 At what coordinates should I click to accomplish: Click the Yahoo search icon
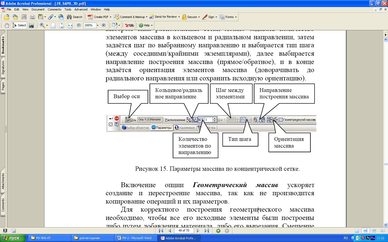coord(129,25)
